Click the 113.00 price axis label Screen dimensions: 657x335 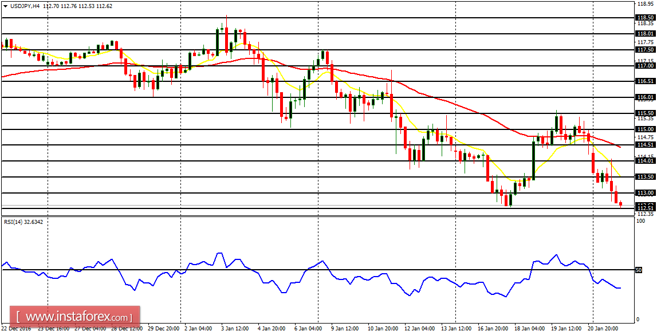[646, 194]
